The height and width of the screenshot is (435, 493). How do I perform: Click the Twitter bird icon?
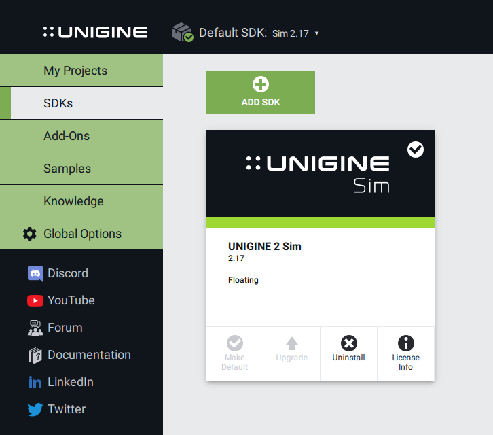[x=35, y=409]
